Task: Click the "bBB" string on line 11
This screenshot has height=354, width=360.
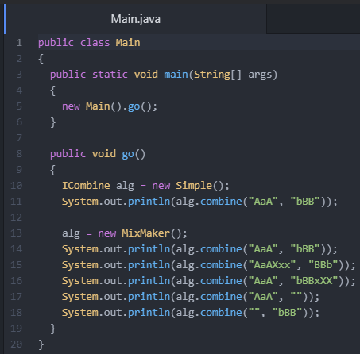Action: (305, 202)
